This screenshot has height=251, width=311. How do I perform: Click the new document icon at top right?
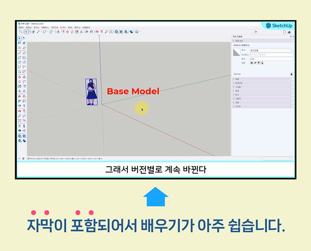[284, 32]
